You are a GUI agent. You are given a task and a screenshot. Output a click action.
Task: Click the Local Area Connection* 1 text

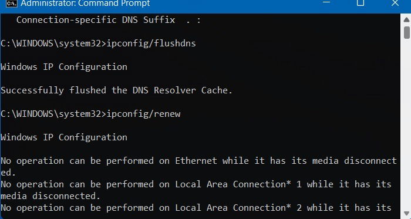[x=238, y=184]
